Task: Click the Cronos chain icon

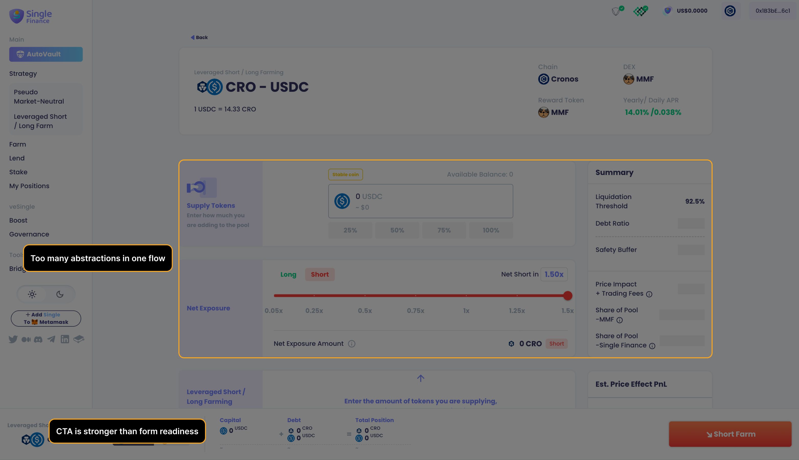Action: pos(543,79)
